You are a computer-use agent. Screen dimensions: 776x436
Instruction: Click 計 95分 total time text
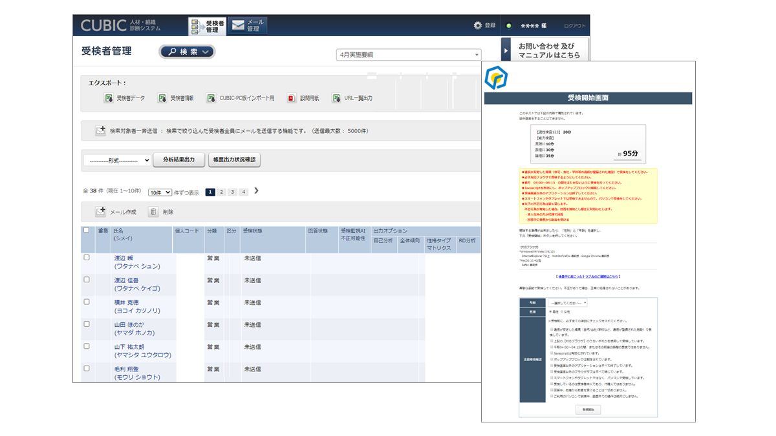click(x=626, y=154)
